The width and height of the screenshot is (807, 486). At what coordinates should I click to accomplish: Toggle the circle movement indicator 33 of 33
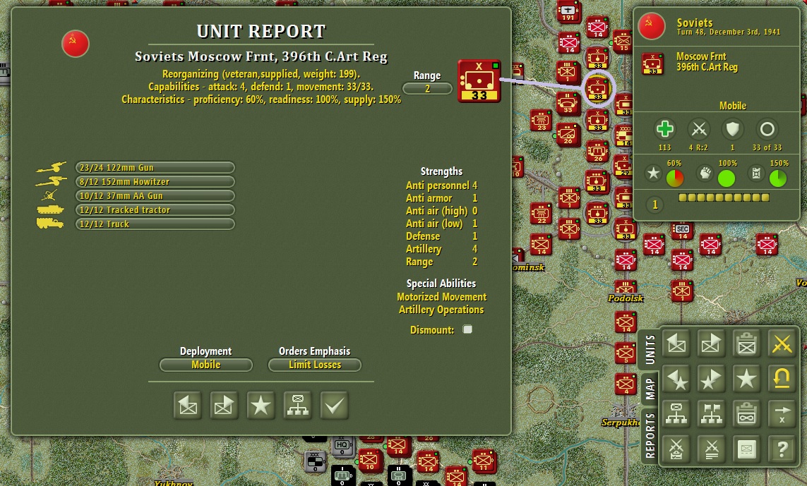coord(767,129)
